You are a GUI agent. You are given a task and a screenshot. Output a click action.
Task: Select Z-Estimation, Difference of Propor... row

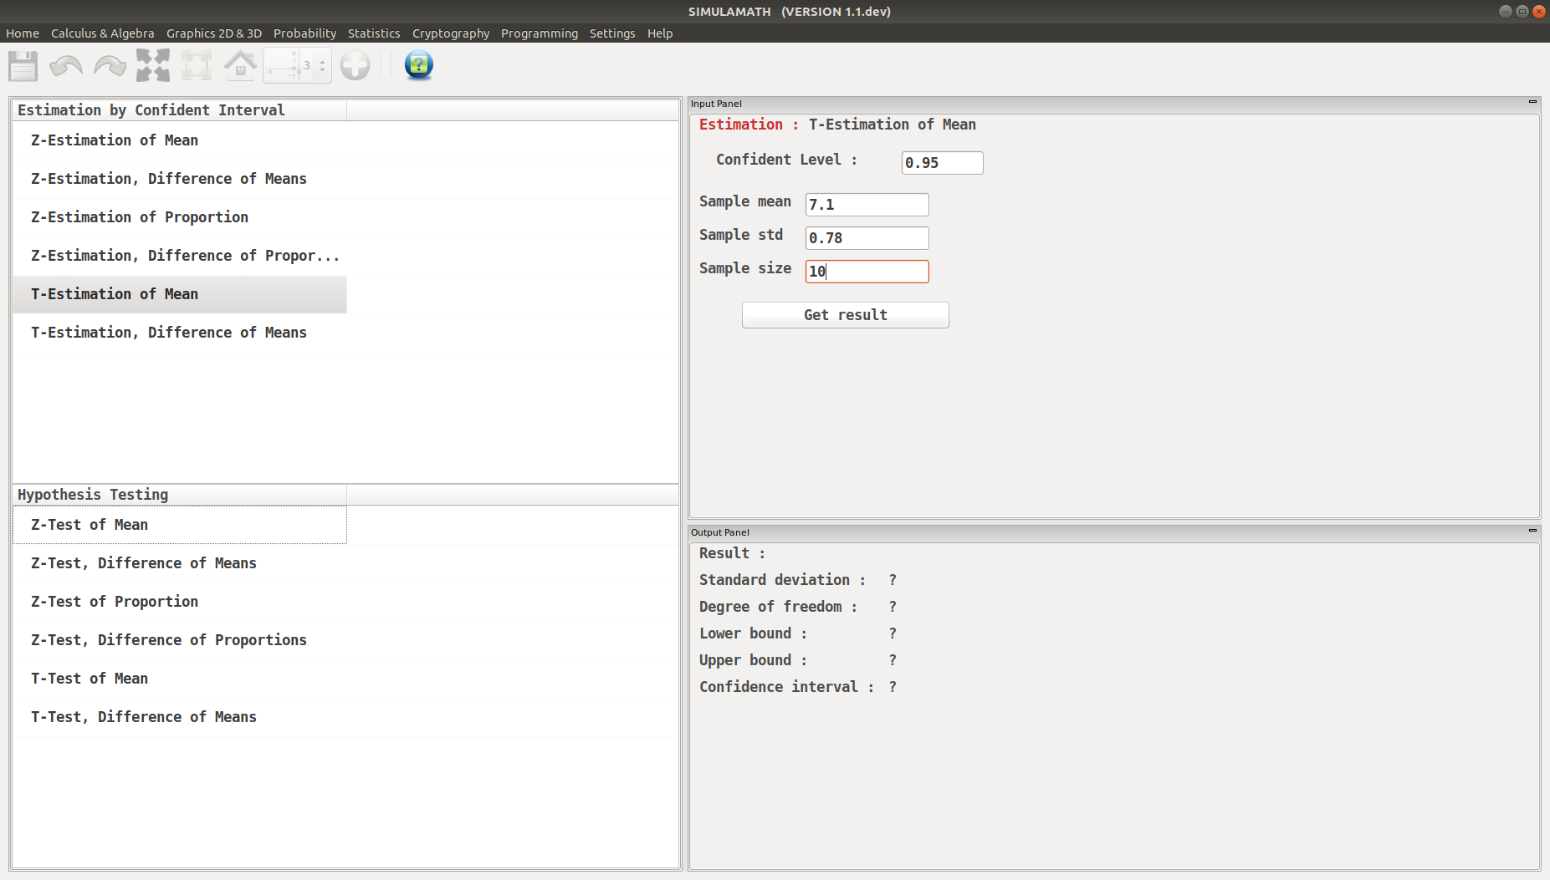(x=180, y=256)
